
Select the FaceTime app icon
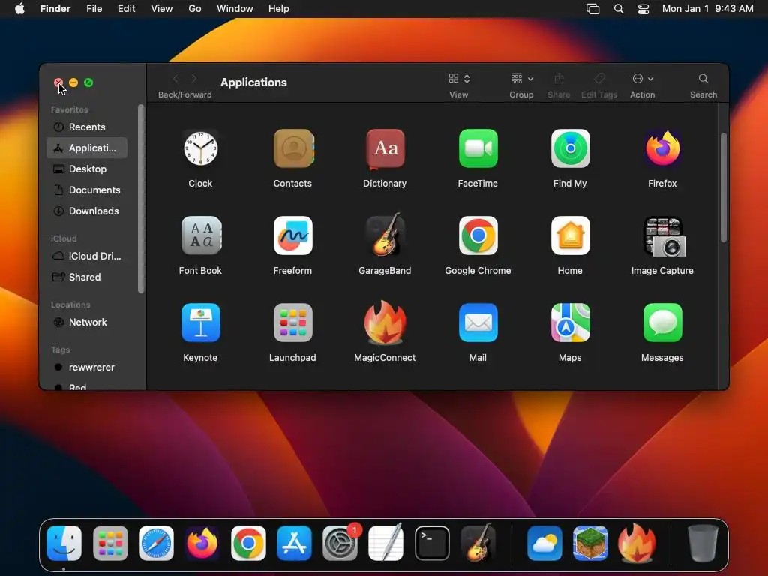tap(478, 148)
